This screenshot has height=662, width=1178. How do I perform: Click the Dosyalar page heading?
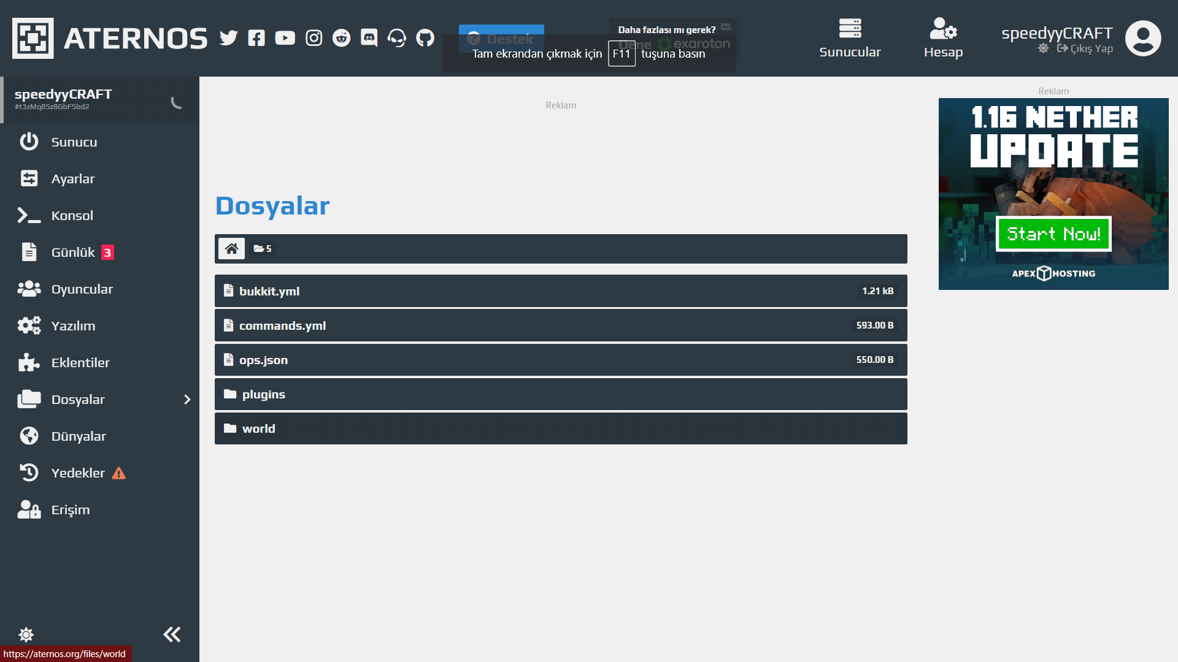tap(272, 206)
